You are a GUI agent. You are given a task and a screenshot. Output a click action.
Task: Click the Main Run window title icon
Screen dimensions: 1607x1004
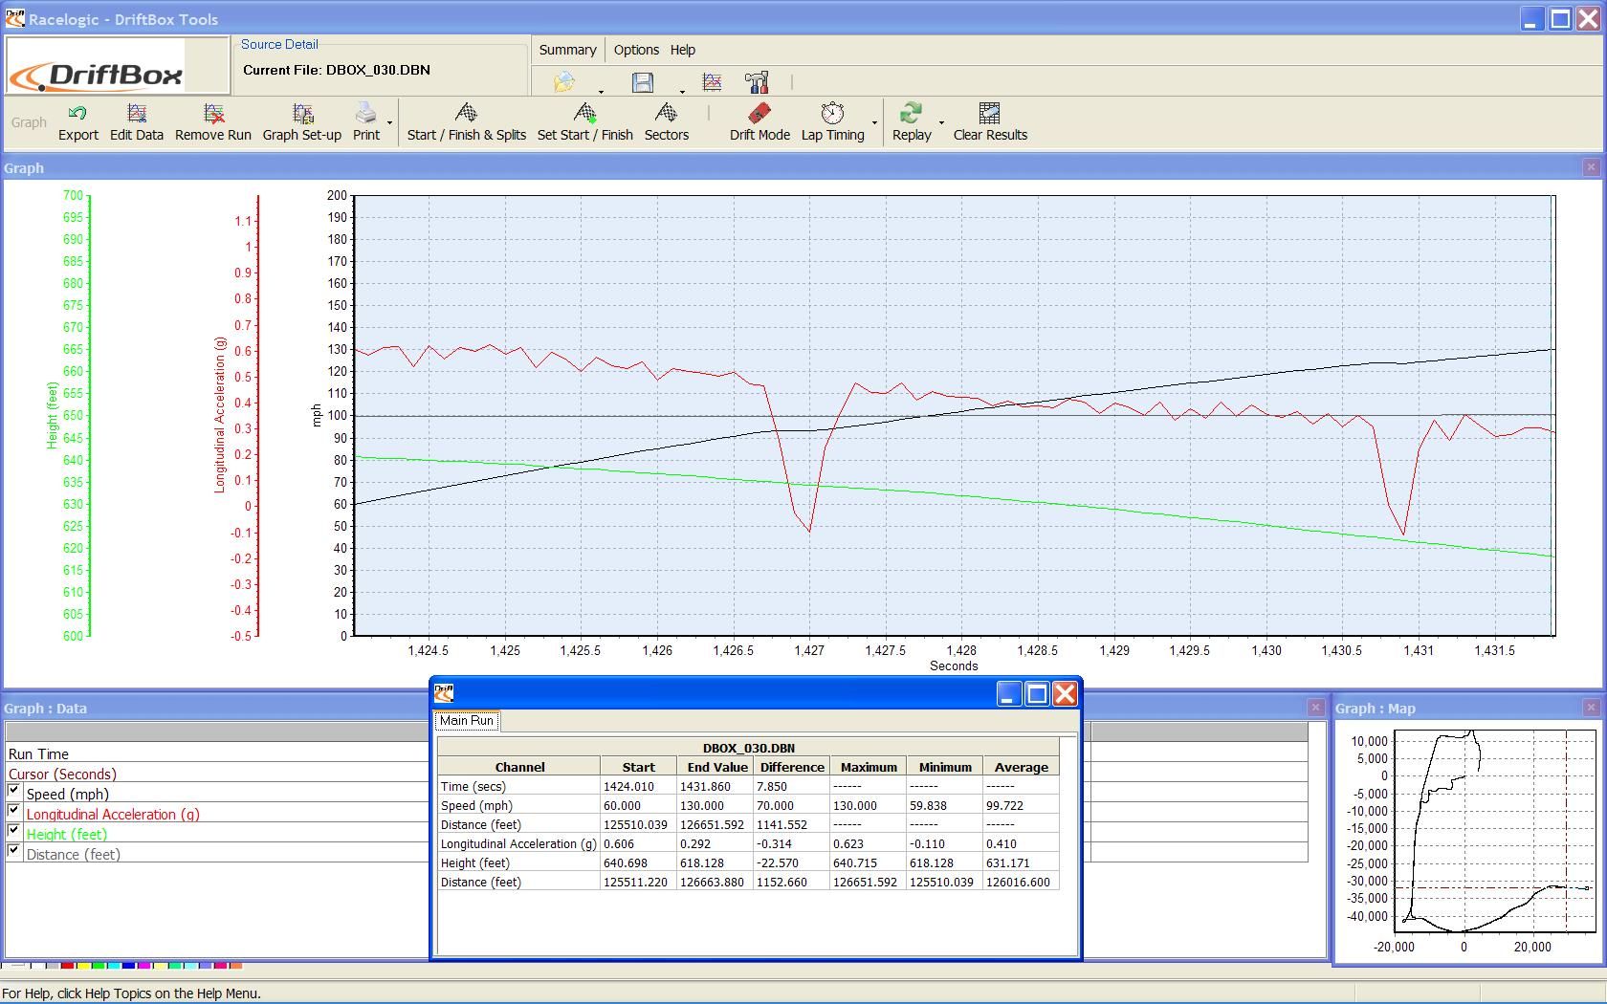444,692
